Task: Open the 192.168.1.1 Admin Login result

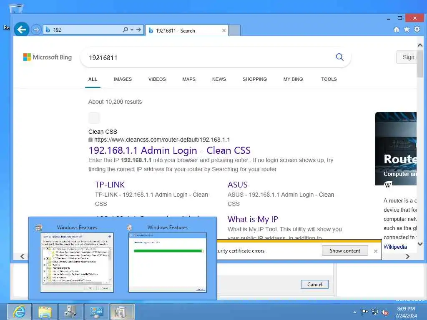Action: [x=169, y=150]
